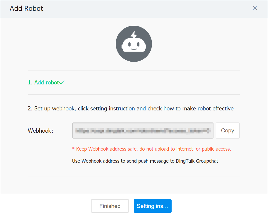Click the green checkmark beside Add robot
This screenshot has width=268, height=216.
(62, 83)
